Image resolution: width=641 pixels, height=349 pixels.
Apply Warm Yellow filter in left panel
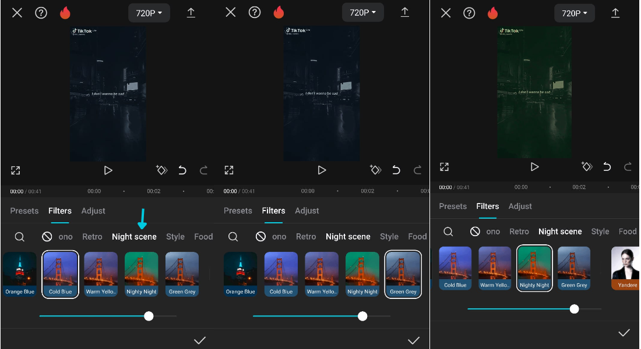click(x=101, y=274)
